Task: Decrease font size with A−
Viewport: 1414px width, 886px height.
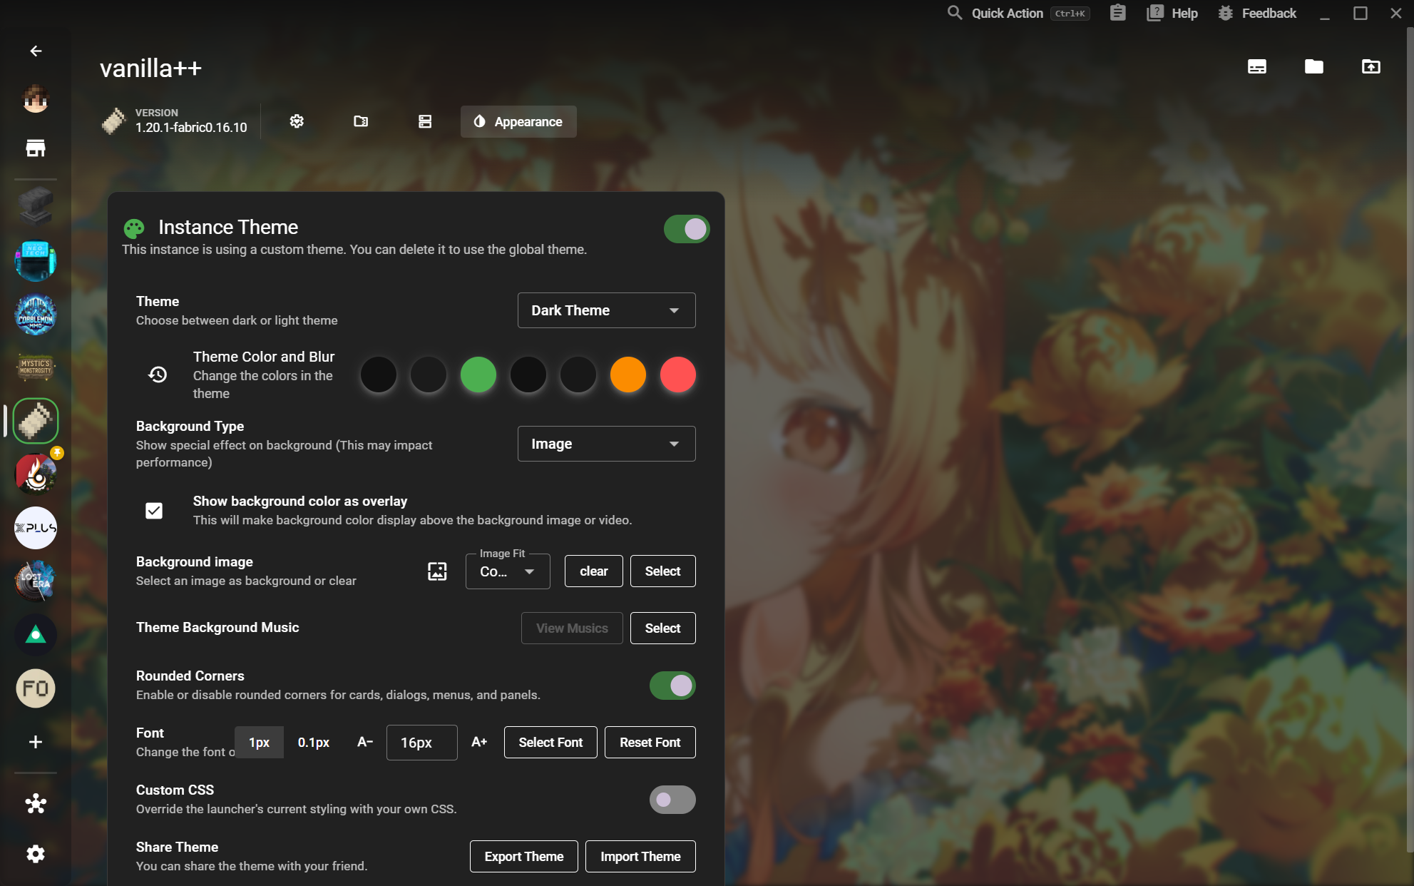Action: pos(365,743)
